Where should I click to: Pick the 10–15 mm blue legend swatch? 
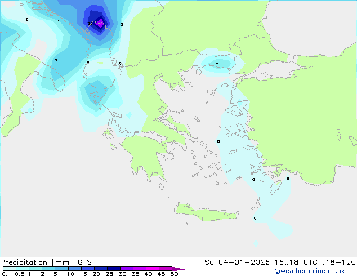click(x=75, y=269)
